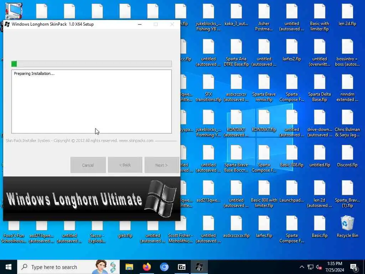Select the Recycle Bin desktop icon
Viewport: 365px width, 274px height.
point(347,227)
